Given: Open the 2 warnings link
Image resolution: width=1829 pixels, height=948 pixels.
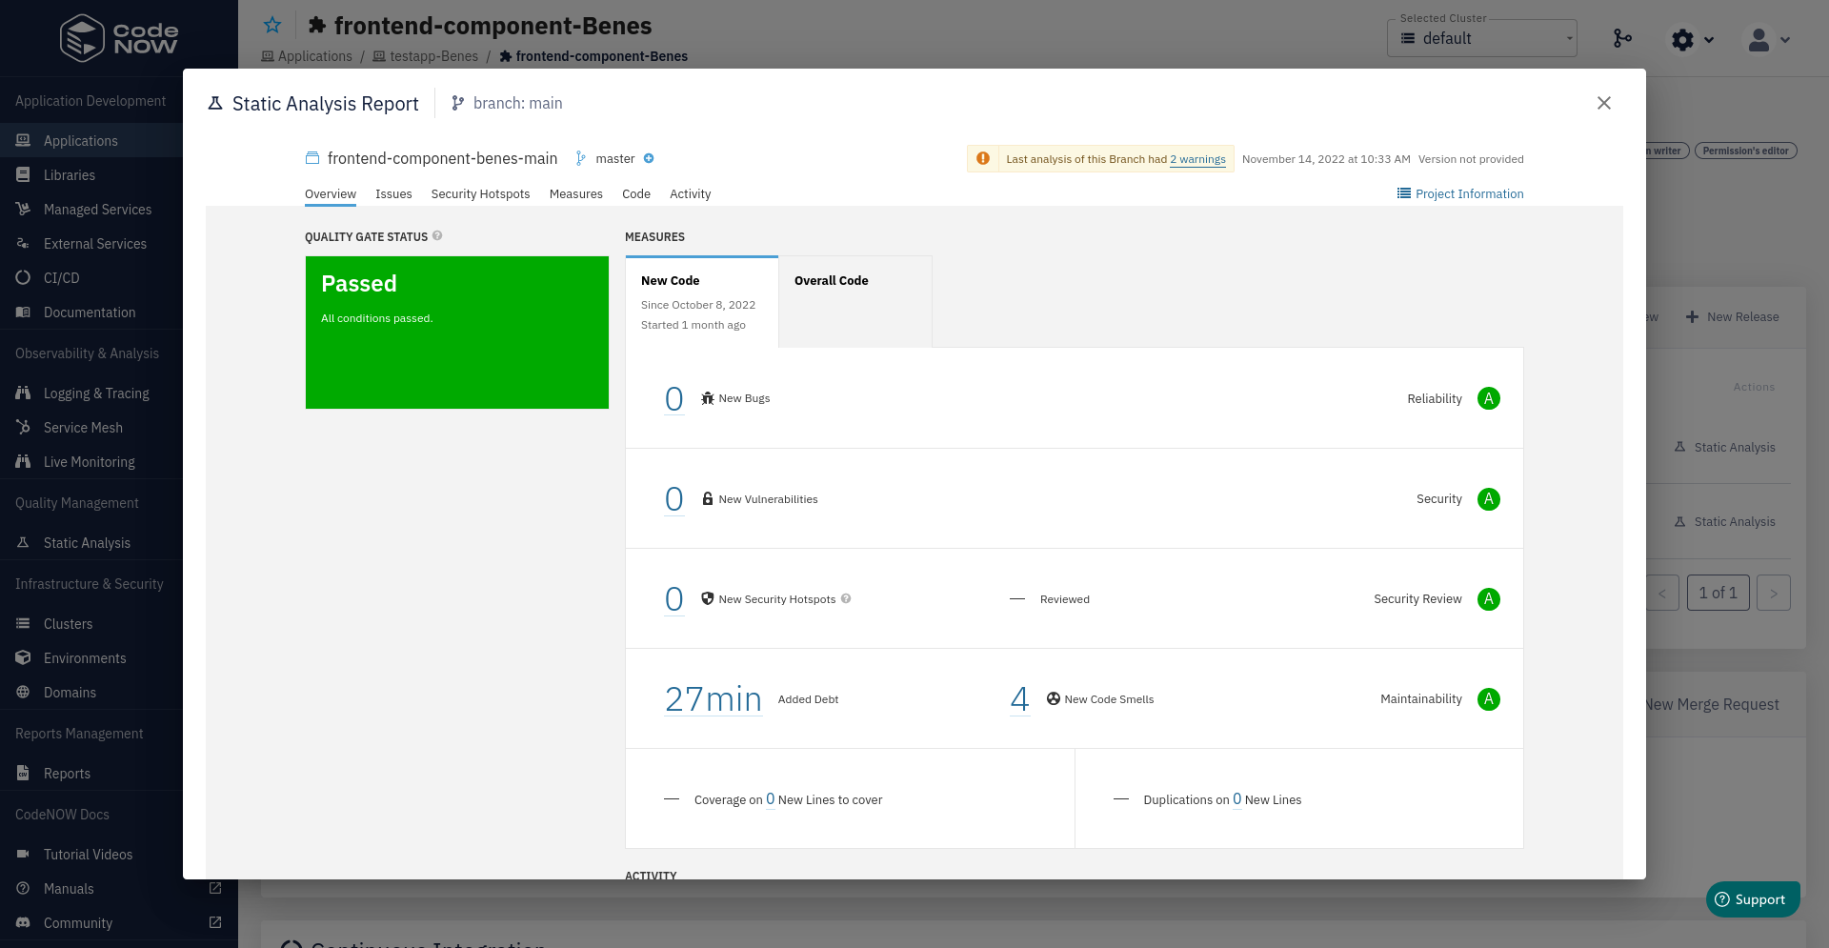Looking at the screenshot, I should coord(1197,159).
